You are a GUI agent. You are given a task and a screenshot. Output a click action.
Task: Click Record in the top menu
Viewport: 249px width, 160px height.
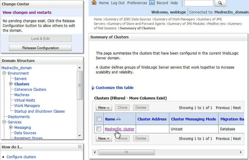(162, 3)
